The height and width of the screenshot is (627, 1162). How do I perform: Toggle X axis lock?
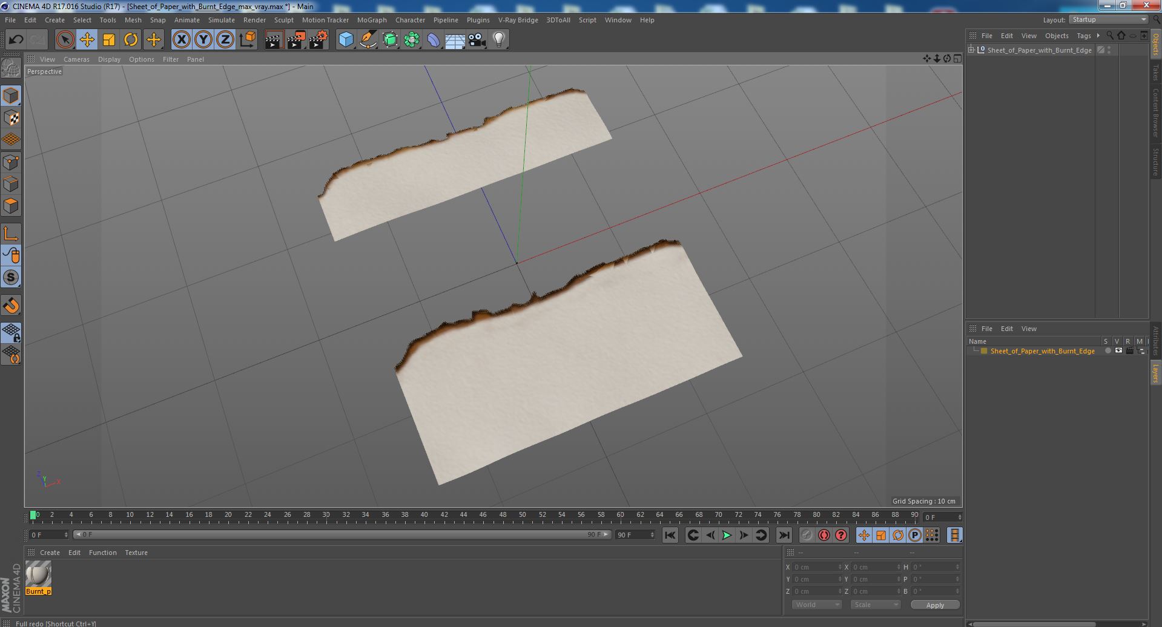(181, 40)
